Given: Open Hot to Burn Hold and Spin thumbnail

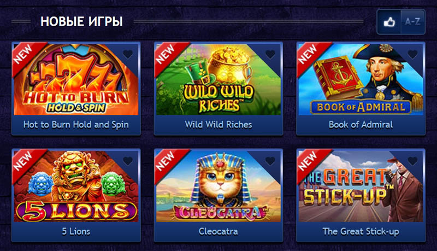Looking at the screenshot, I should coord(76,79).
